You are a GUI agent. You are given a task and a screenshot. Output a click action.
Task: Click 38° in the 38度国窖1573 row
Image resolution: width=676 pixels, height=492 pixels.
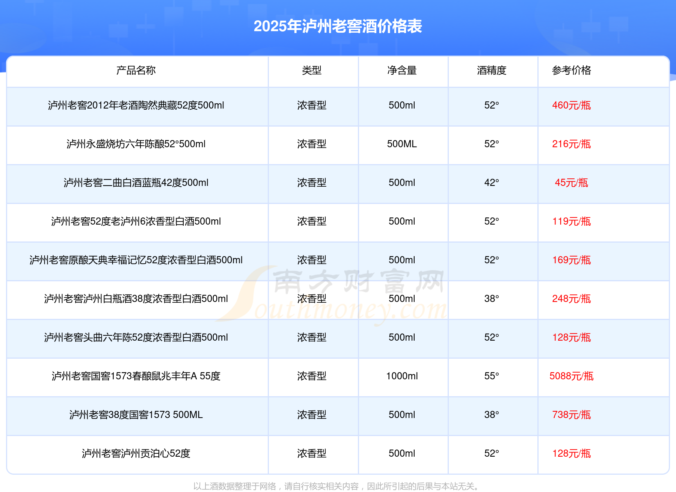tap(492, 415)
